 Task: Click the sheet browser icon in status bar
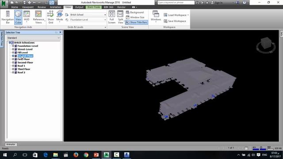(246, 148)
